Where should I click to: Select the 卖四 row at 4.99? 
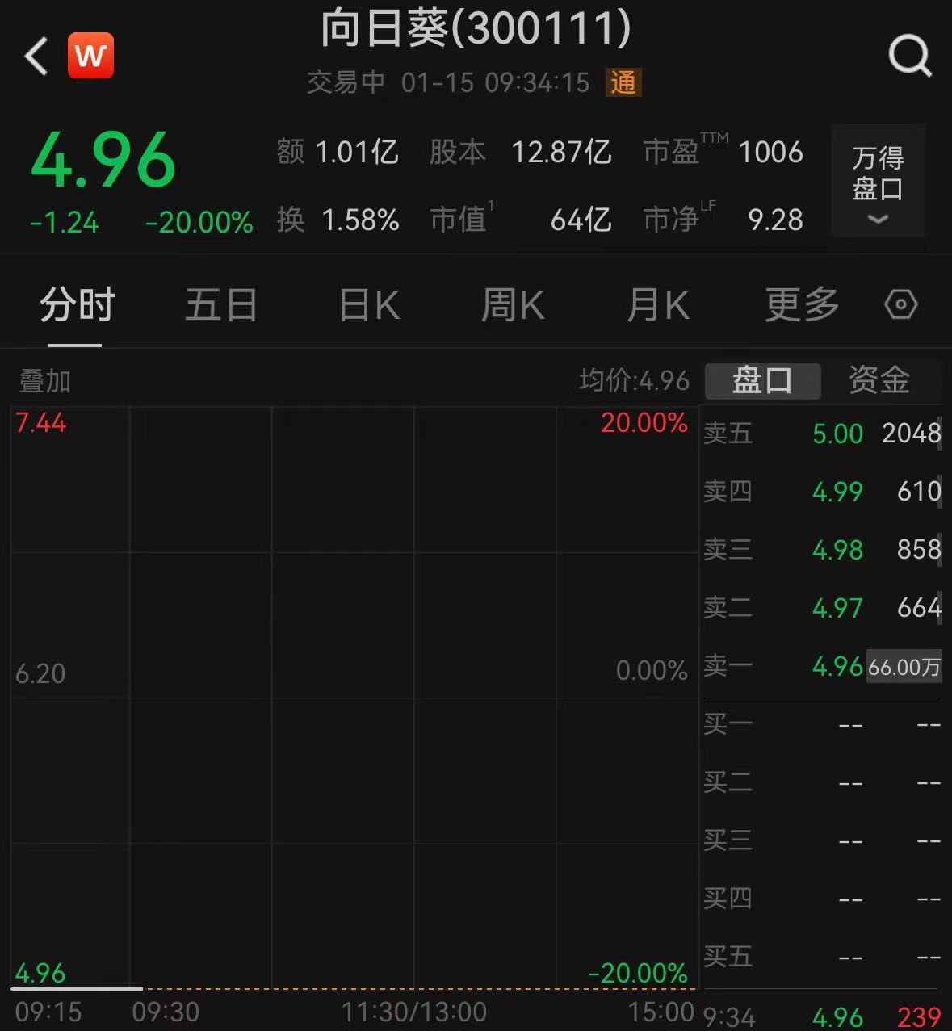pos(822,491)
